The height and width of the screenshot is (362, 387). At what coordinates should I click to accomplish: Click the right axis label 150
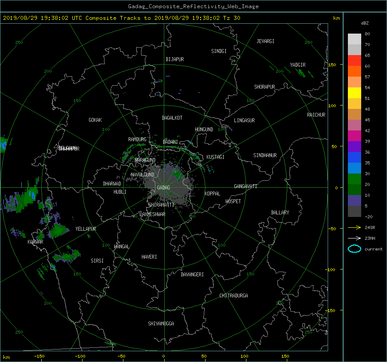pos(332,65)
